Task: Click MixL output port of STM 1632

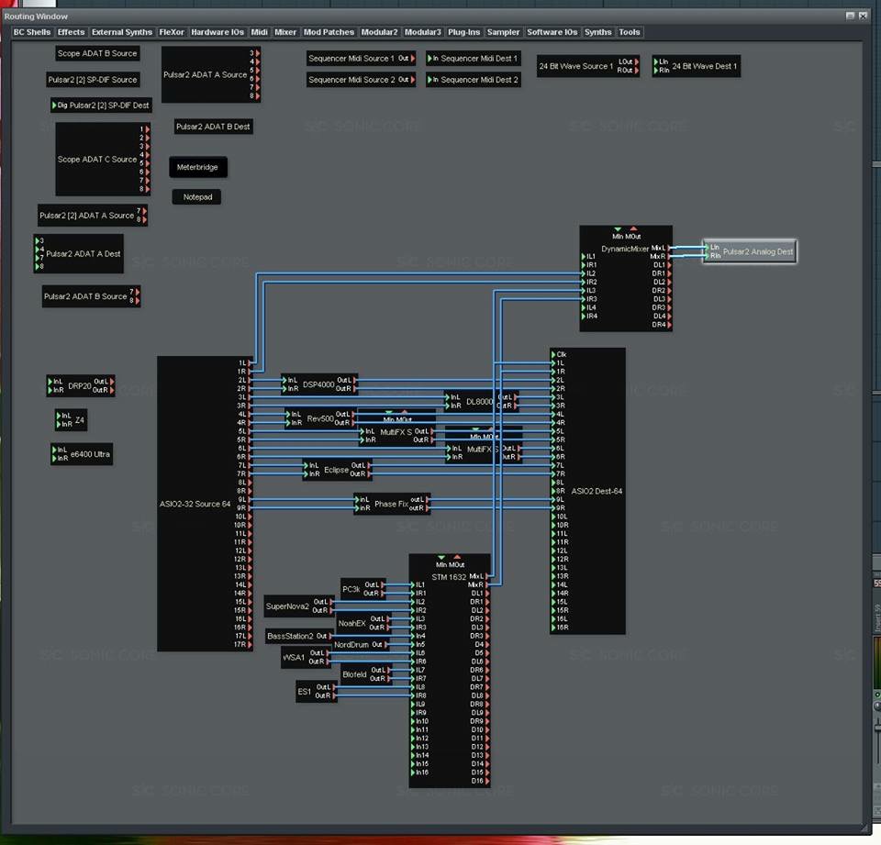Action: click(x=486, y=576)
